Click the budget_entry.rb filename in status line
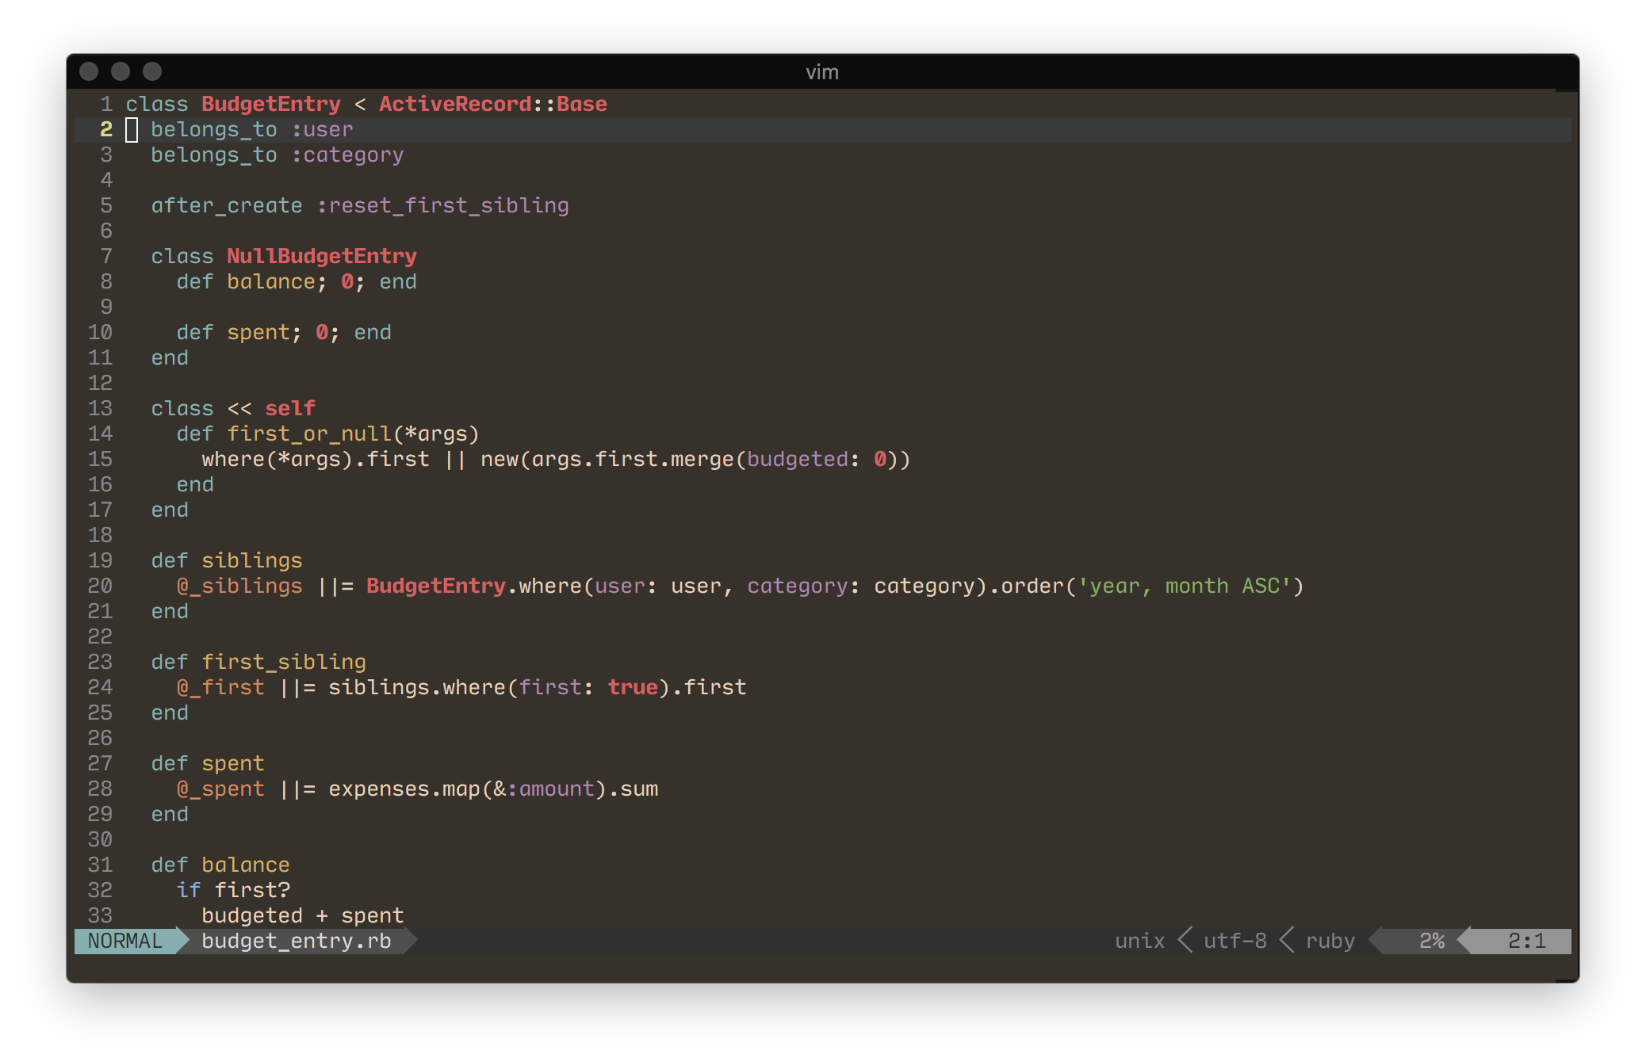1646x1062 pixels. pyautogui.click(x=297, y=941)
